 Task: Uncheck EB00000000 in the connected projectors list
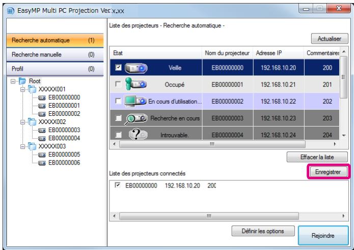[117, 185]
